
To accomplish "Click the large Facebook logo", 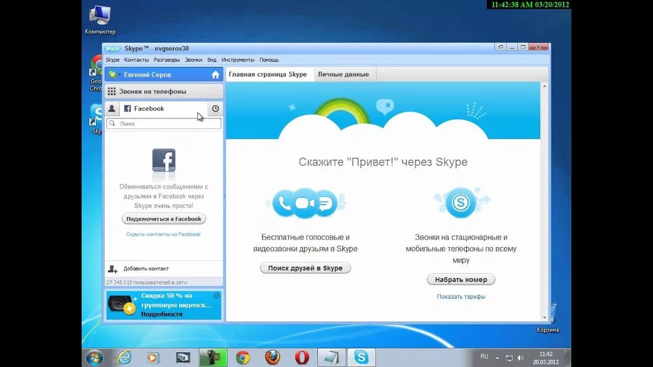I will (x=164, y=161).
